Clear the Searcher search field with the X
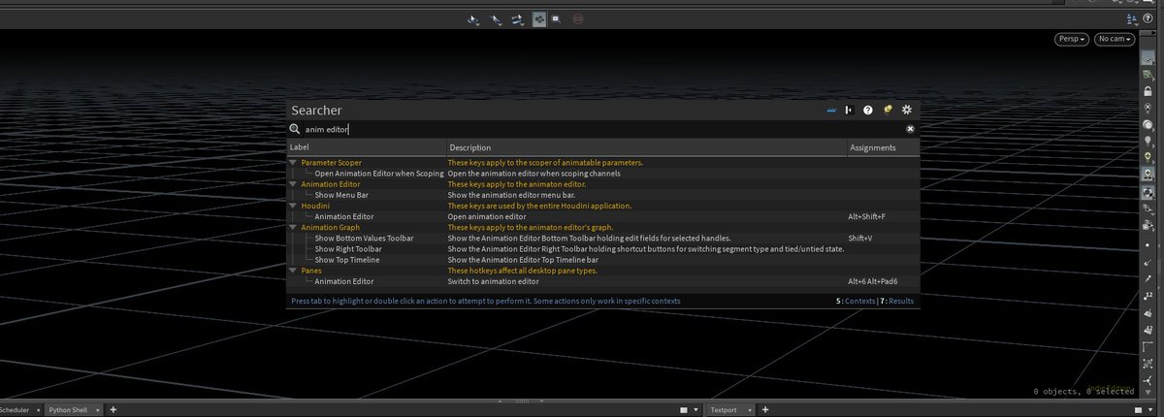The image size is (1164, 417). (x=910, y=128)
